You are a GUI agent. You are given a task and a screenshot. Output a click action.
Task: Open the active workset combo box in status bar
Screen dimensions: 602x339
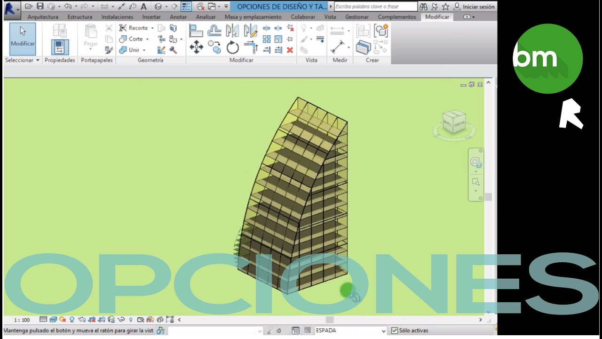tap(215, 331)
